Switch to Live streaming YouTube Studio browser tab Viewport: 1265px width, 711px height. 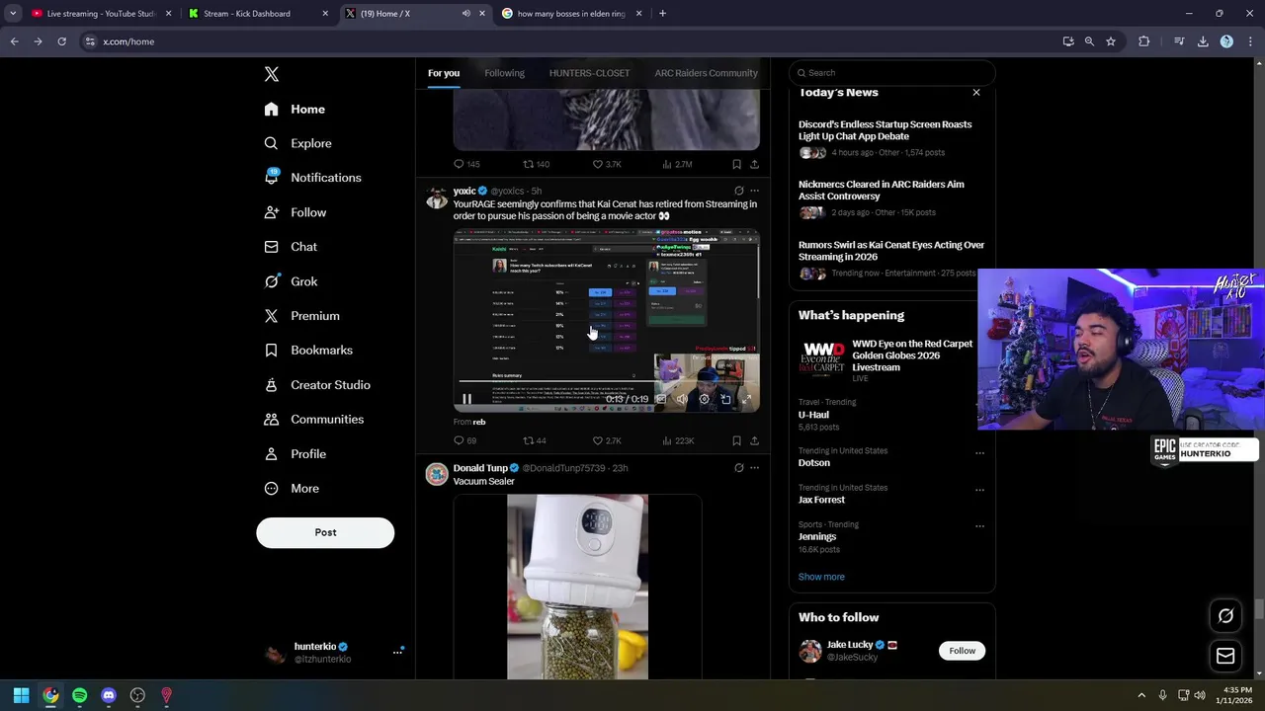99,14
